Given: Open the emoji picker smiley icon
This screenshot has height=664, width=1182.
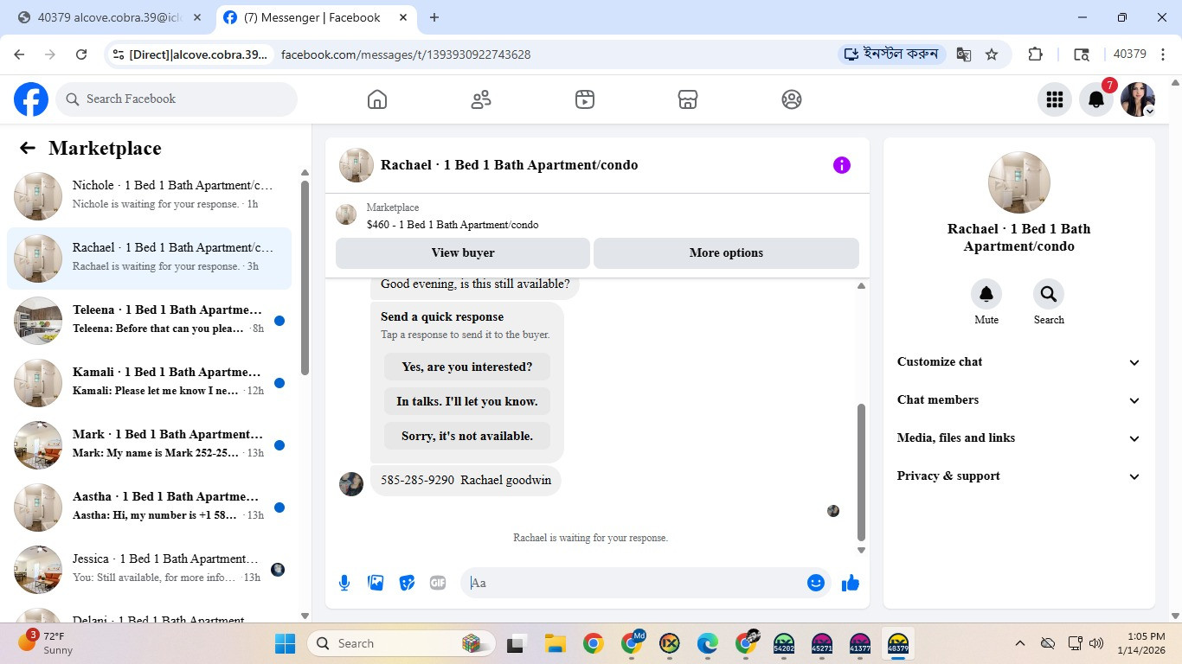Looking at the screenshot, I should [815, 583].
